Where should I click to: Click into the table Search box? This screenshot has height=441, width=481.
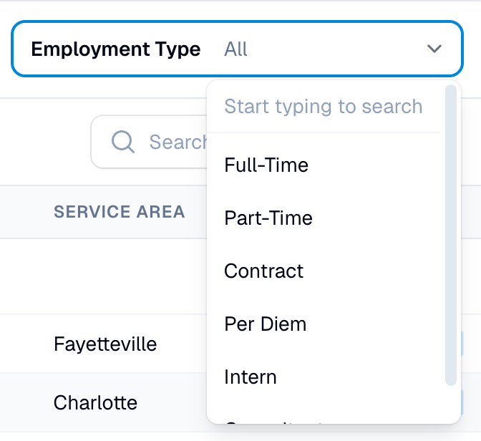pos(150,142)
